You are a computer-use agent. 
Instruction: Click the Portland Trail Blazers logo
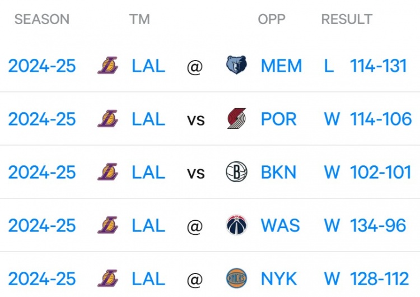coord(236,119)
